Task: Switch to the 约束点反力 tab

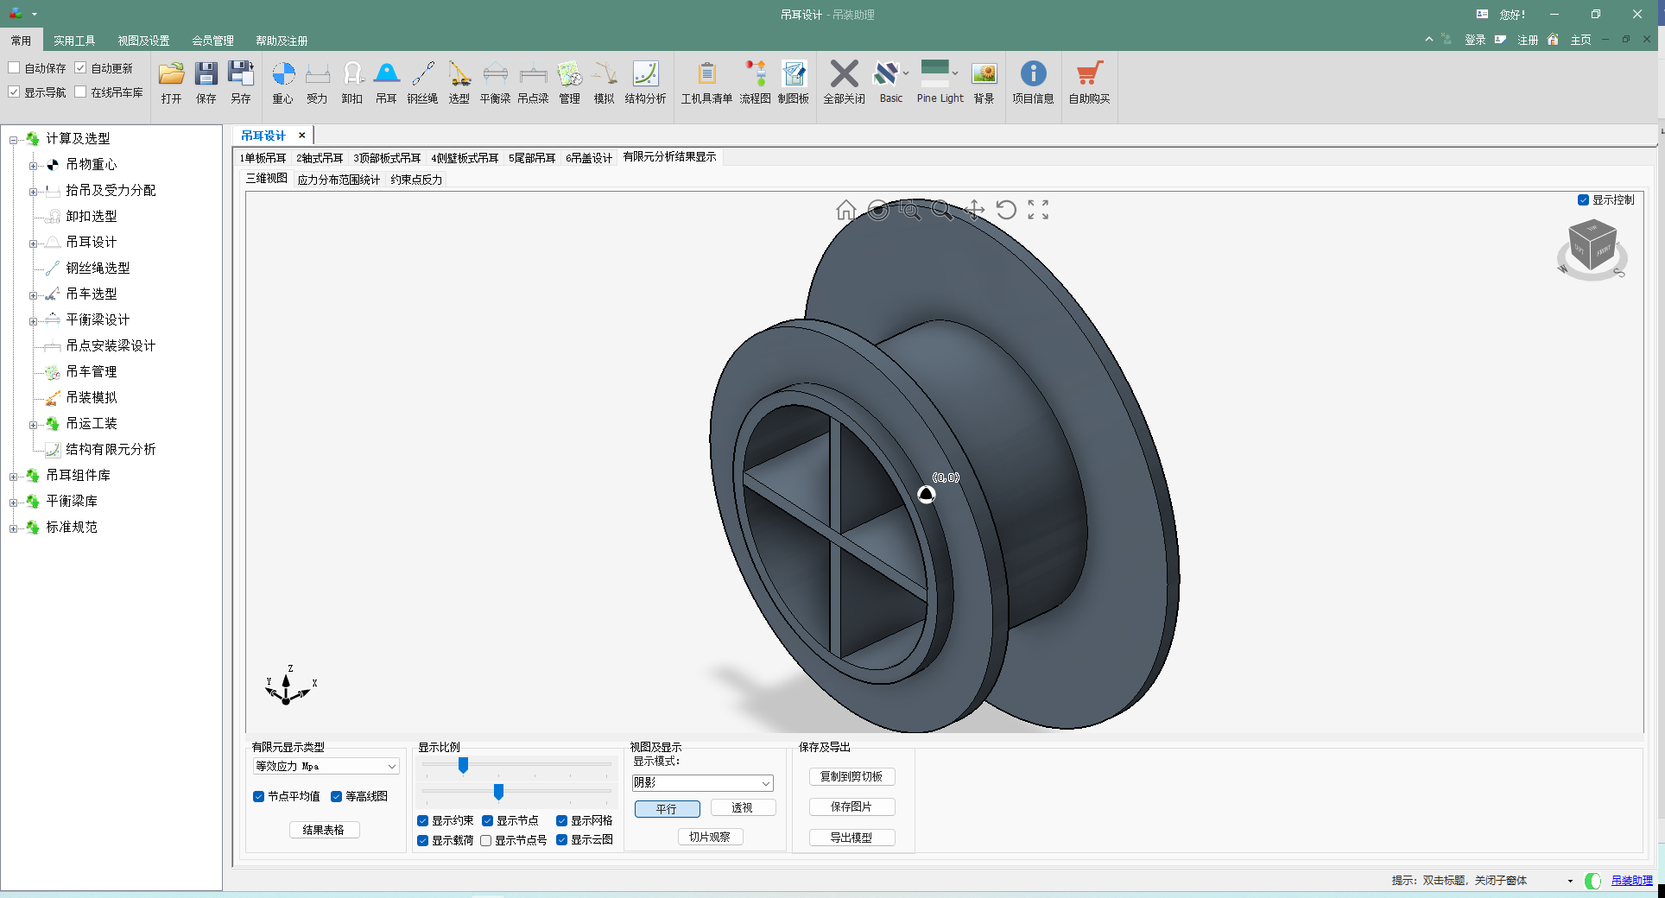Action: [x=416, y=180]
